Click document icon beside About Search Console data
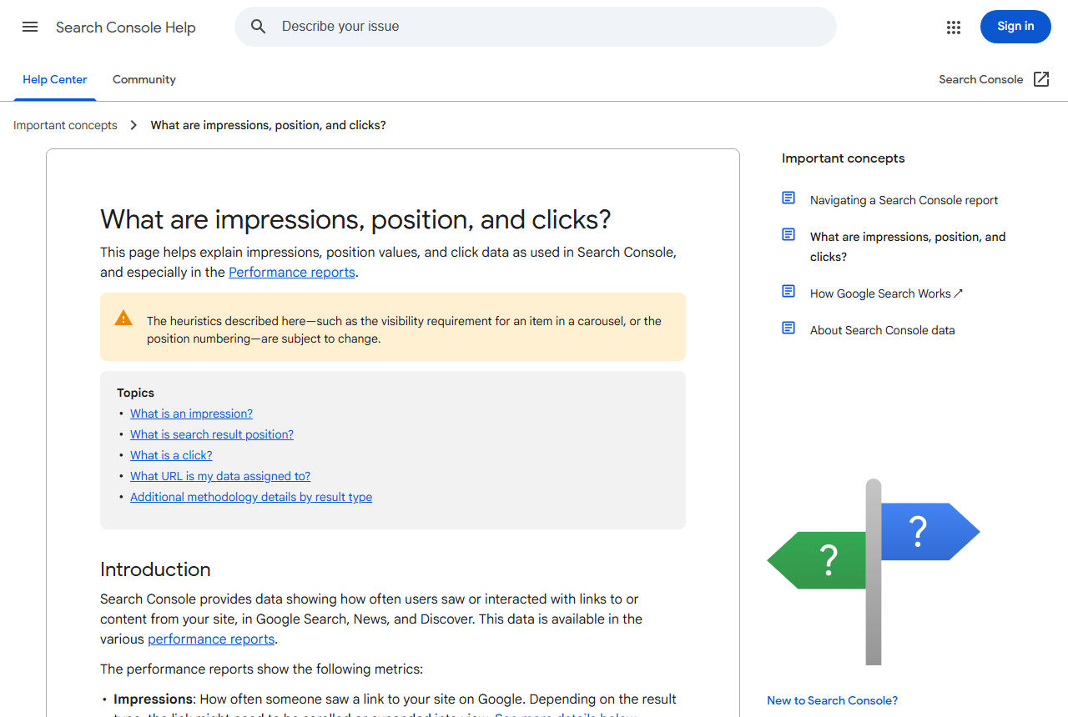1068x717 pixels. tap(788, 328)
